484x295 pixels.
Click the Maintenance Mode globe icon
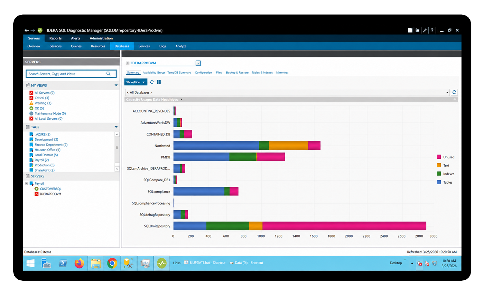click(31, 113)
